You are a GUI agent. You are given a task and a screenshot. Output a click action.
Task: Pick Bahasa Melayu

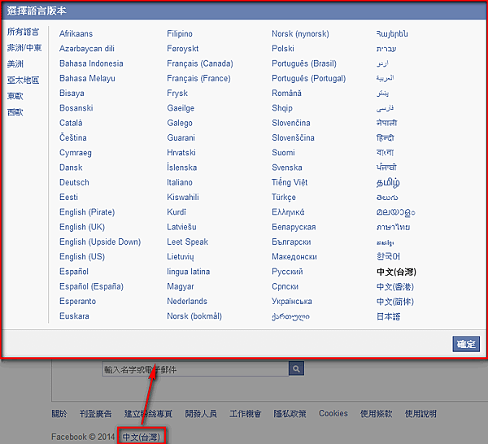87,78
